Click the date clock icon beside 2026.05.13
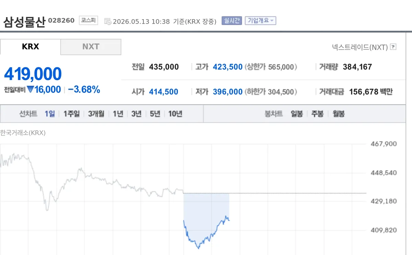 [x=108, y=21]
